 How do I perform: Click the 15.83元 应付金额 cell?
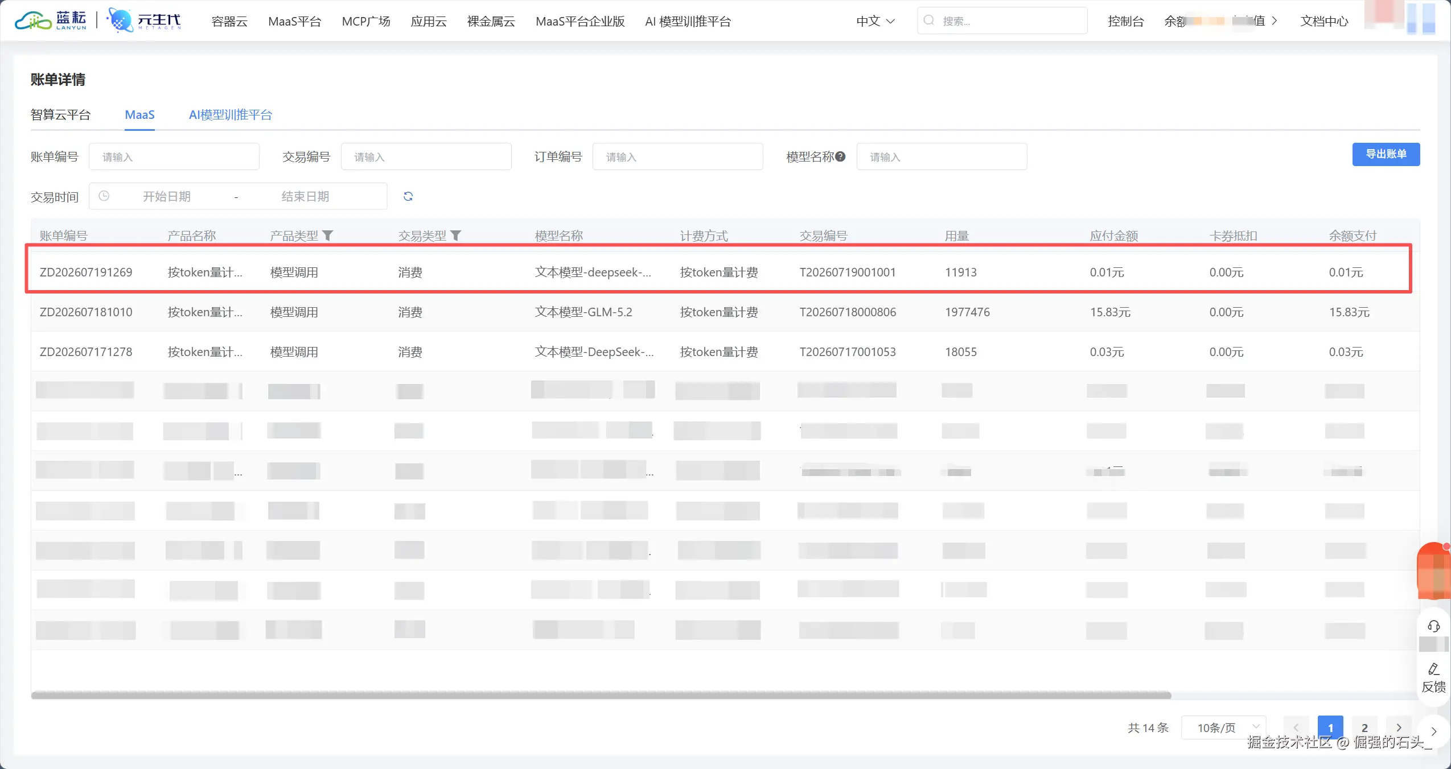tap(1110, 312)
